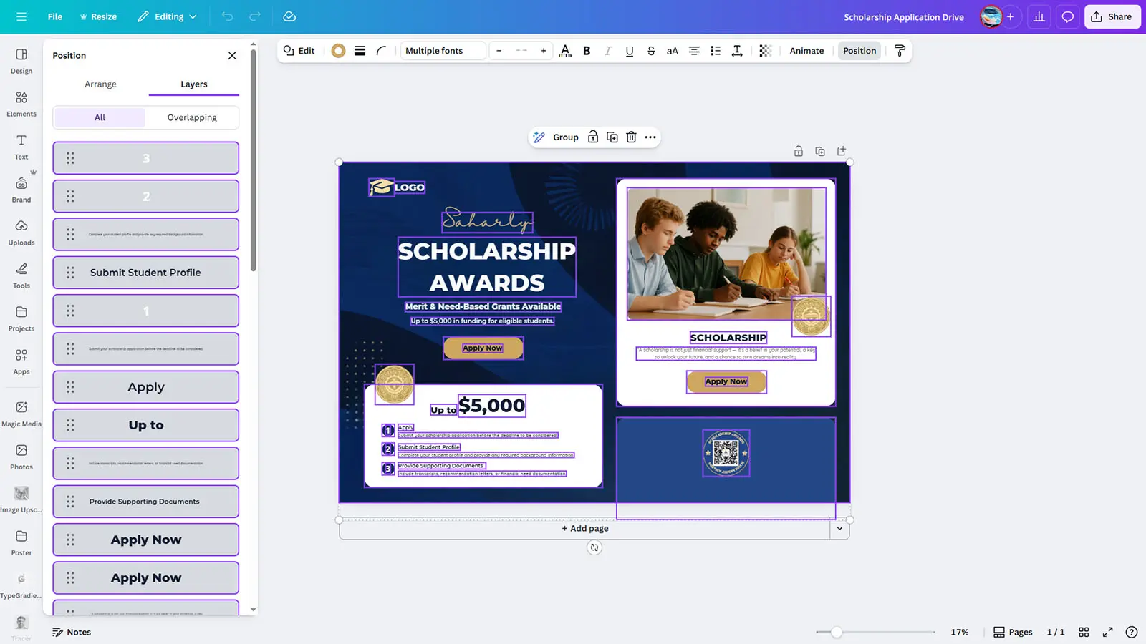Open the grid view pages icon
Image resolution: width=1146 pixels, height=644 pixels.
coord(1084,632)
